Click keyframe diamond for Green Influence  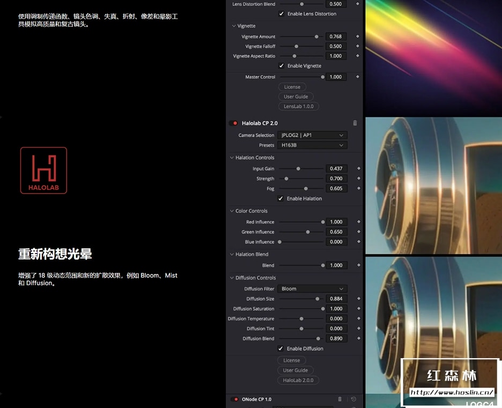359,232
